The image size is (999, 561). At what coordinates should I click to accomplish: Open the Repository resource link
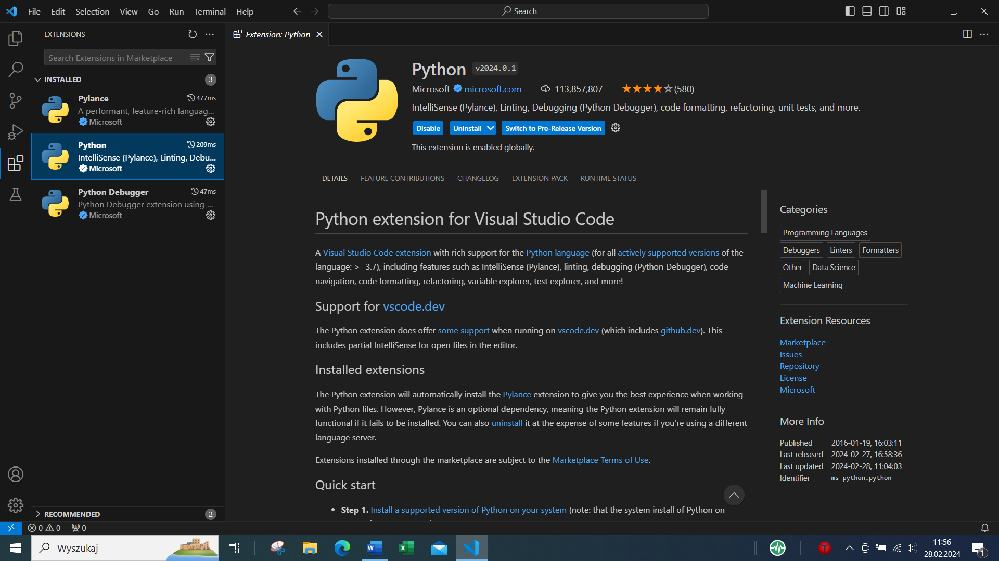point(799,366)
